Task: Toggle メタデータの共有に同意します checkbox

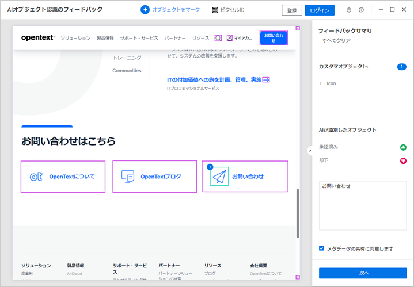Action: 322,248
